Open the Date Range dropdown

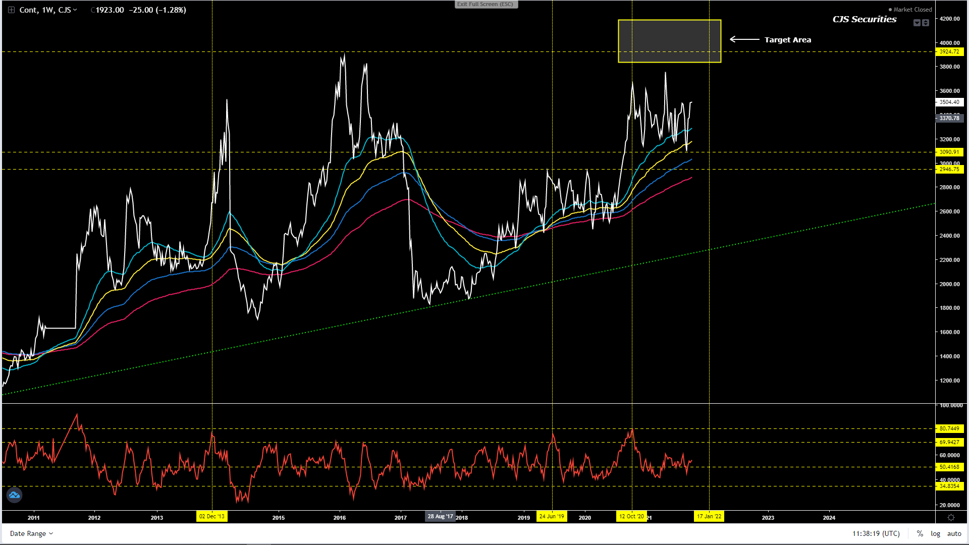pyautogui.click(x=31, y=533)
